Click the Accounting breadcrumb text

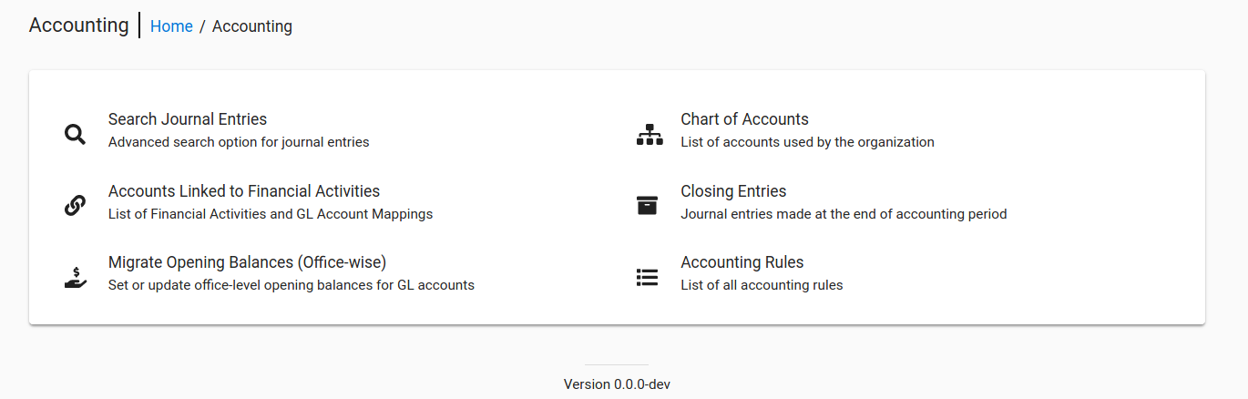coord(252,26)
